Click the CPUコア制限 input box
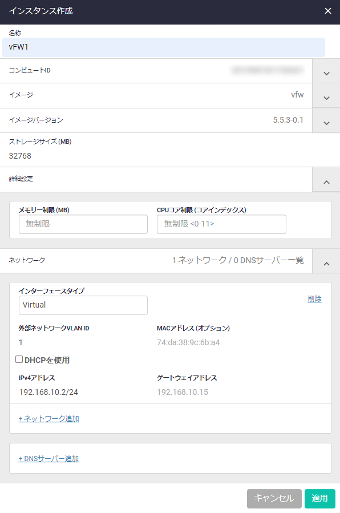Image resolution: width=340 pixels, height=513 pixels. tap(221, 224)
